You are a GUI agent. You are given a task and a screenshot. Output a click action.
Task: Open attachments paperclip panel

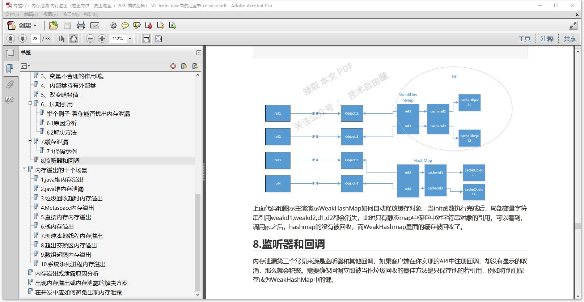click(10, 84)
